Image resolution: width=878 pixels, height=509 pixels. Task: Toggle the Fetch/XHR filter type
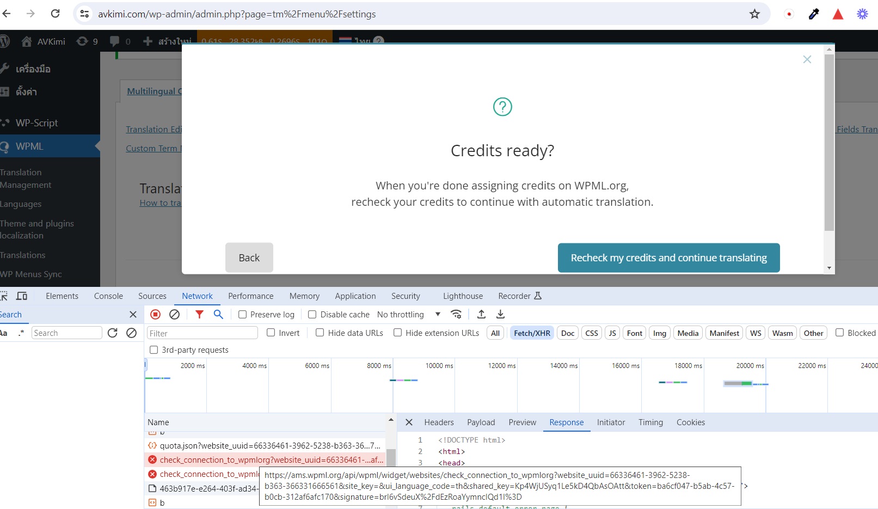(x=532, y=333)
